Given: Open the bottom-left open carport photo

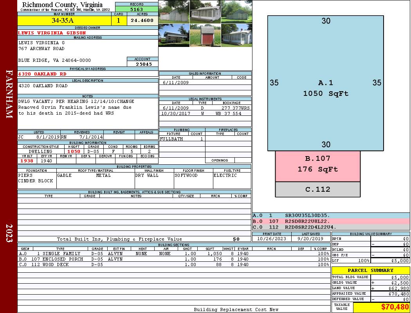Looking at the screenshot, I should click(174, 35).
